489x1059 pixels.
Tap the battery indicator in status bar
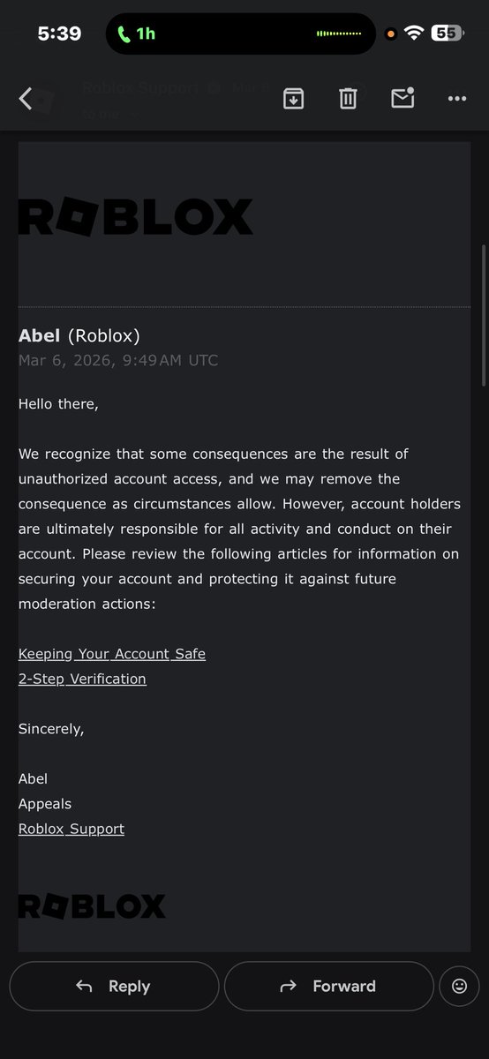[x=448, y=34]
